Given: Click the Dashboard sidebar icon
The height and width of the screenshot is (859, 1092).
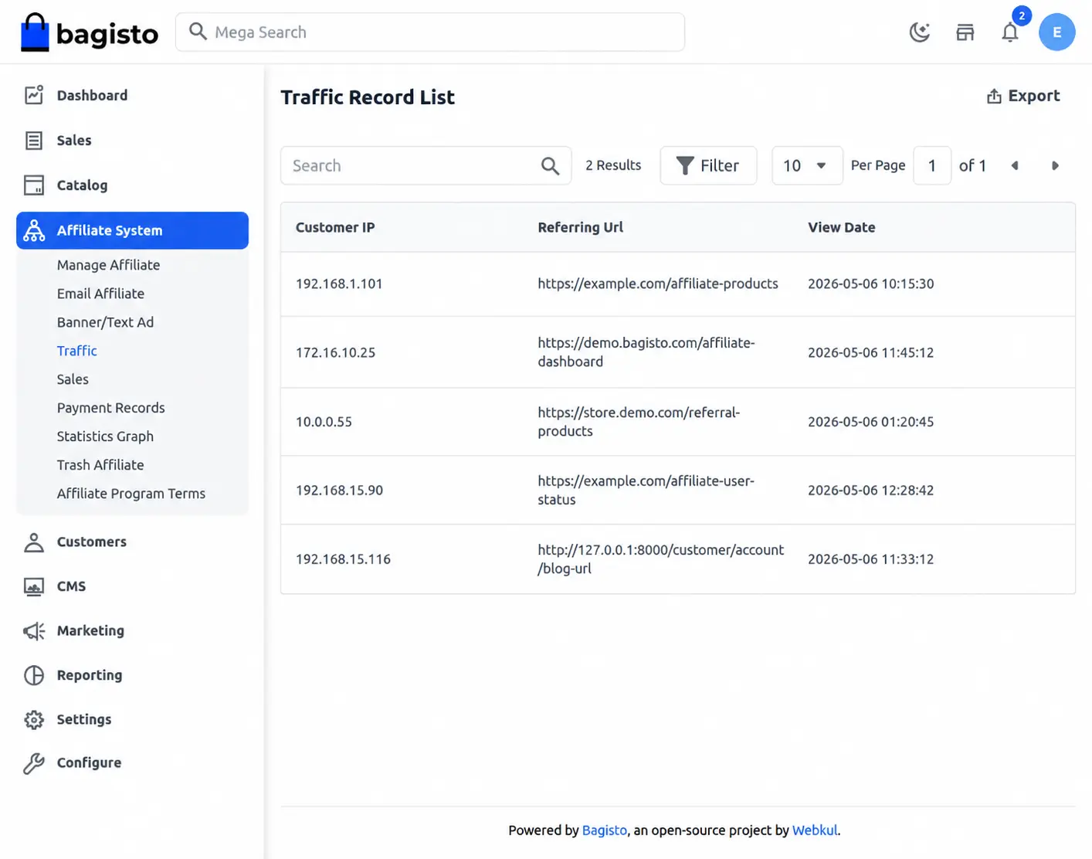Looking at the screenshot, I should pos(34,95).
